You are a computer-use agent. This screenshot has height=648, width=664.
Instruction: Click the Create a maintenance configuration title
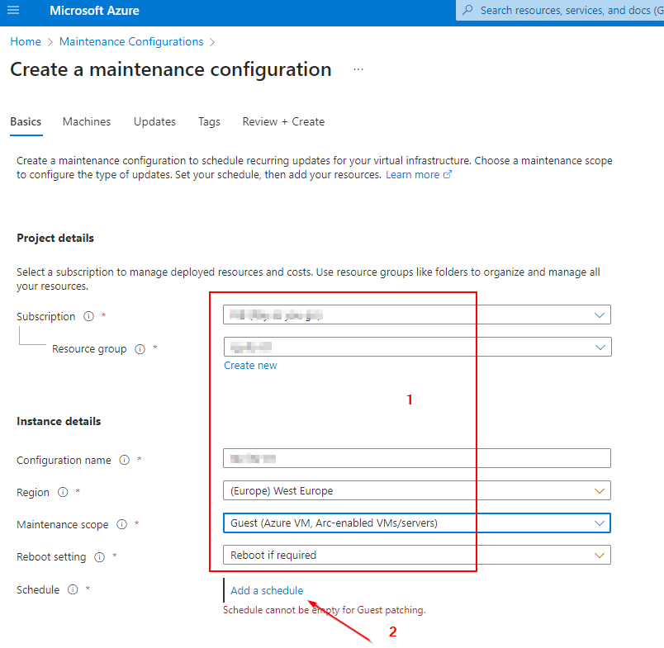coord(171,69)
